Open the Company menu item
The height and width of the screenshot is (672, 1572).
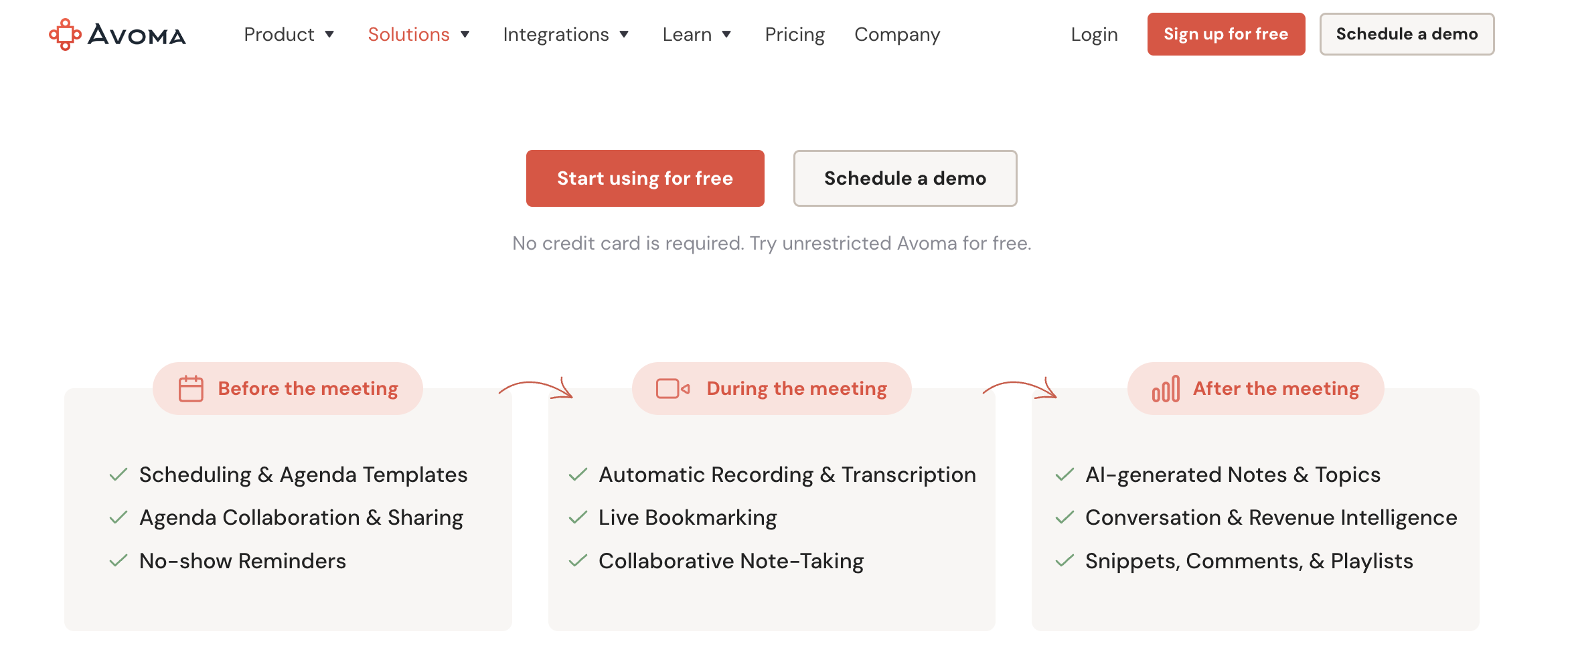click(897, 34)
